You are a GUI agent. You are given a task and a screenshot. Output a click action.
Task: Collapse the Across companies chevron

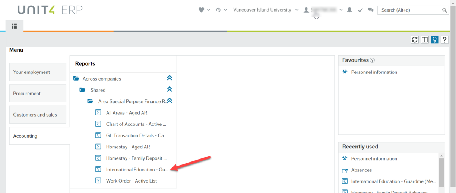[x=170, y=78]
